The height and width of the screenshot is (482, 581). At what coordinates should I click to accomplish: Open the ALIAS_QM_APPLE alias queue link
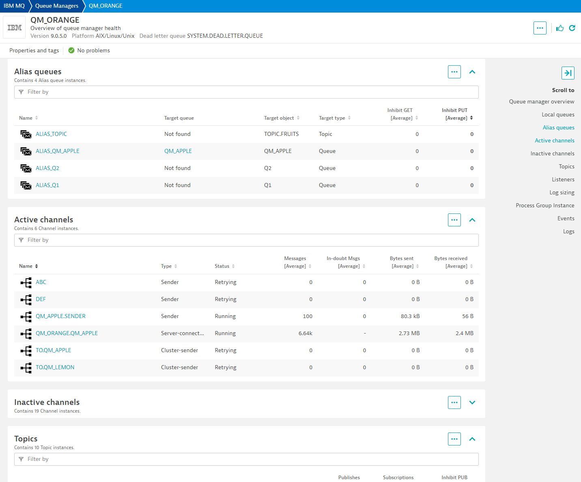pyautogui.click(x=58, y=151)
